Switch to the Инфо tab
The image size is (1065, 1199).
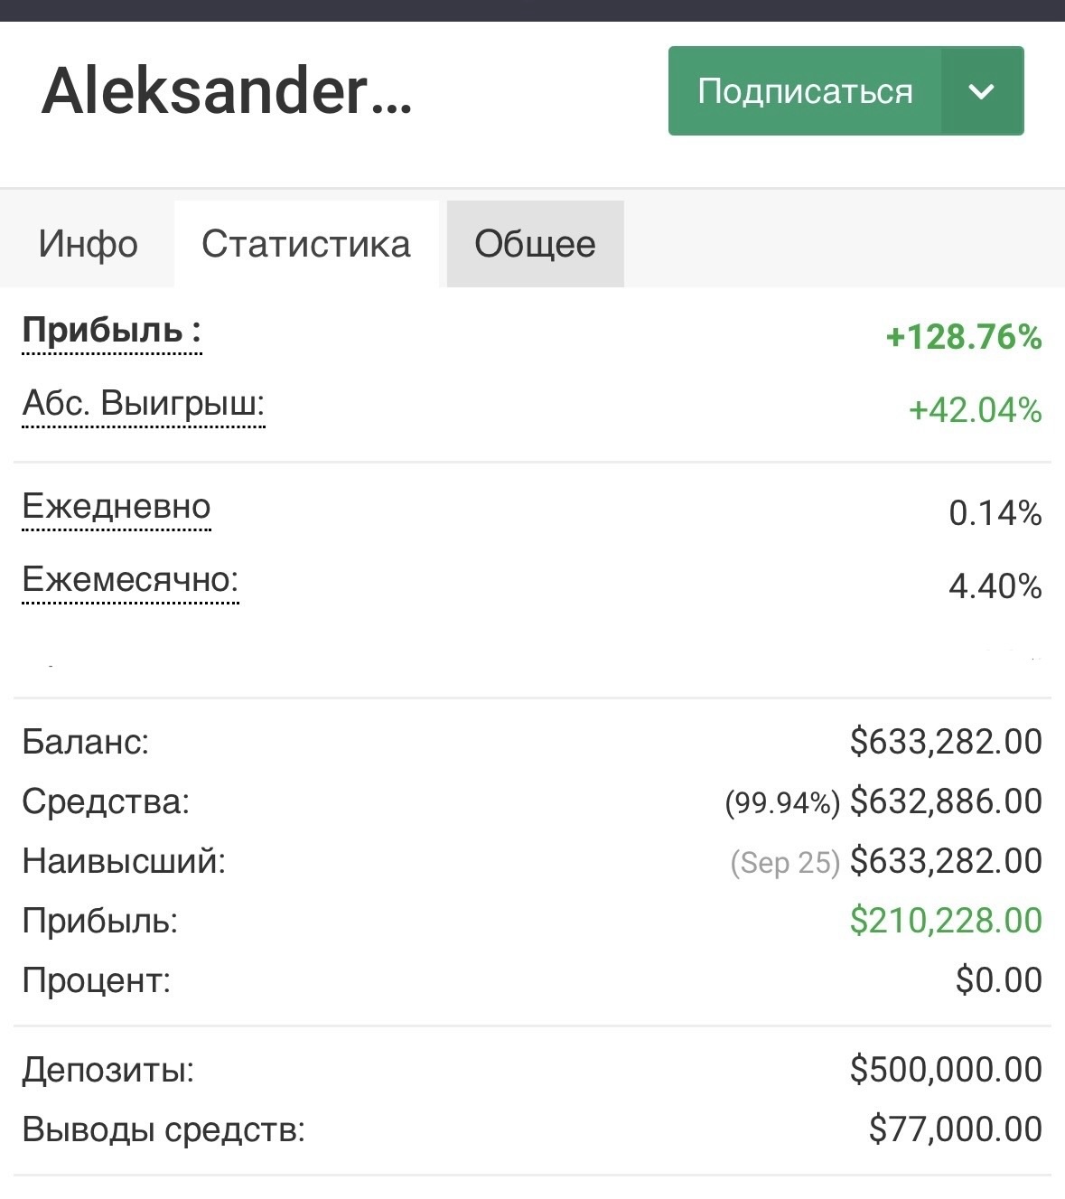[x=88, y=244]
